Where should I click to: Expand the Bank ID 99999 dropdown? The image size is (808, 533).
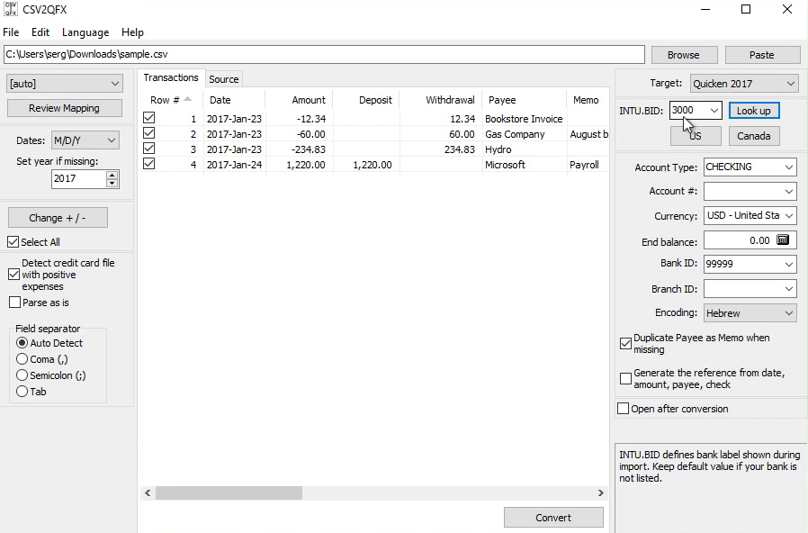tap(789, 264)
